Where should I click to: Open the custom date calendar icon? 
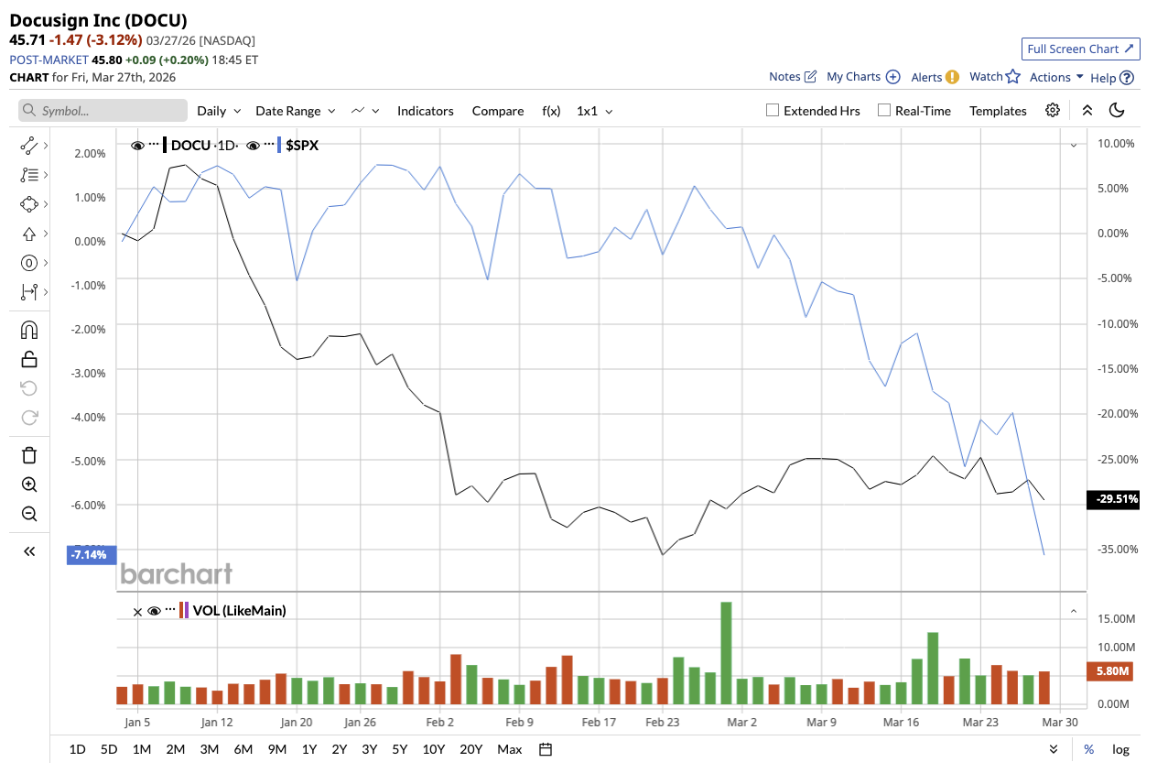546,749
